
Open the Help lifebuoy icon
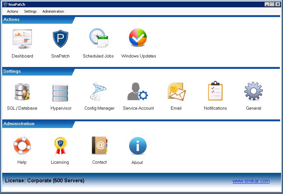pyautogui.click(x=22, y=146)
